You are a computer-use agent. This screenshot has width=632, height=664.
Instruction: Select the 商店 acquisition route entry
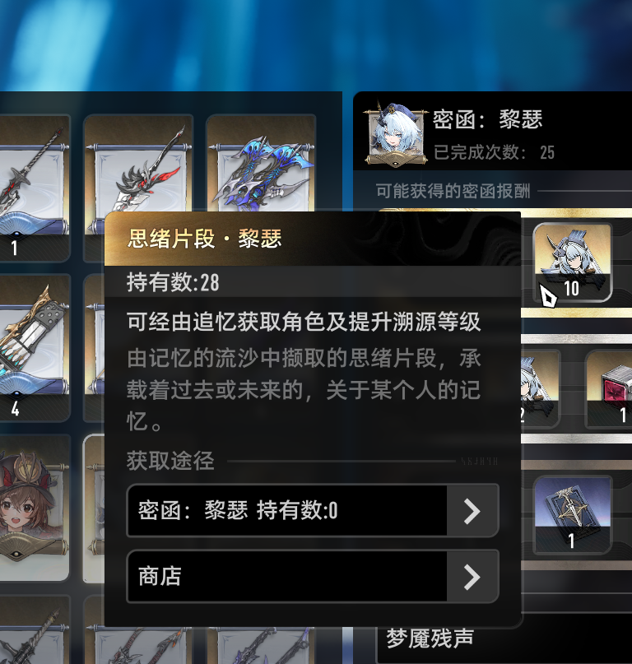pos(313,576)
